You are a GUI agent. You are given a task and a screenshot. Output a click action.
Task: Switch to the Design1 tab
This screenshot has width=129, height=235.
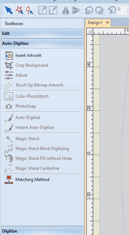[x=95, y=23]
